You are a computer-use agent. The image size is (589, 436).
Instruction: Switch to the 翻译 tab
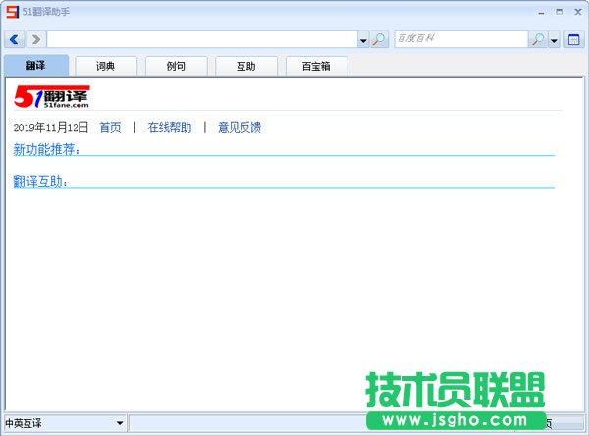pos(36,66)
